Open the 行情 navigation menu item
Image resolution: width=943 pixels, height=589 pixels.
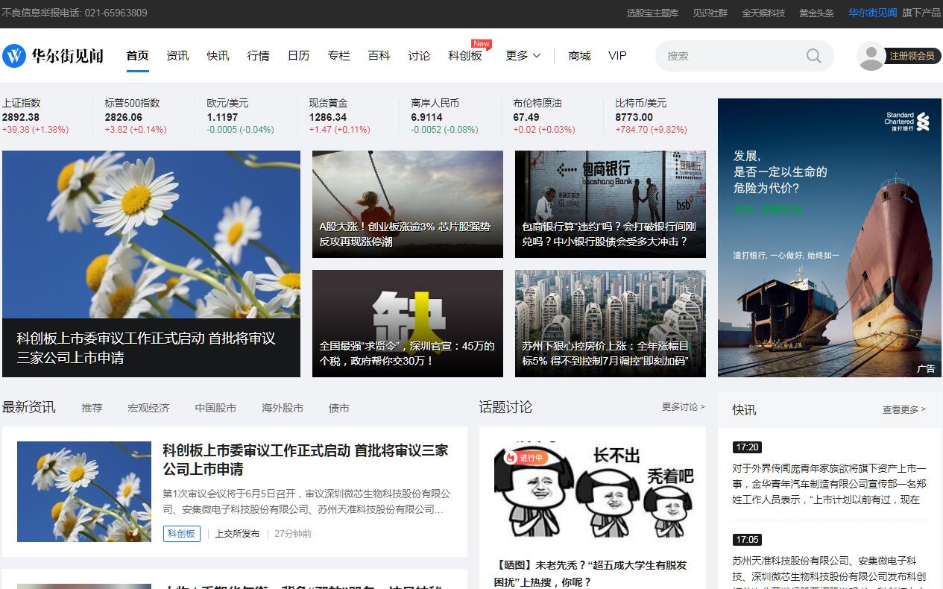[258, 56]
